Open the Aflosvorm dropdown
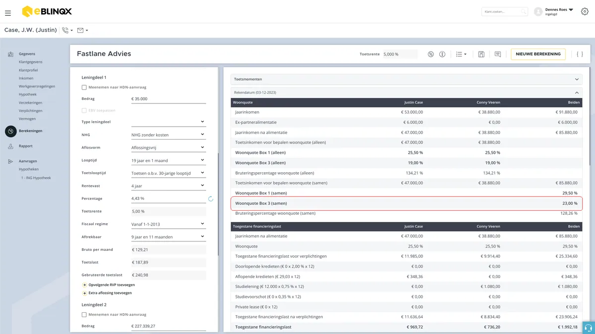 pyautogui.click(x=169, y=147)
